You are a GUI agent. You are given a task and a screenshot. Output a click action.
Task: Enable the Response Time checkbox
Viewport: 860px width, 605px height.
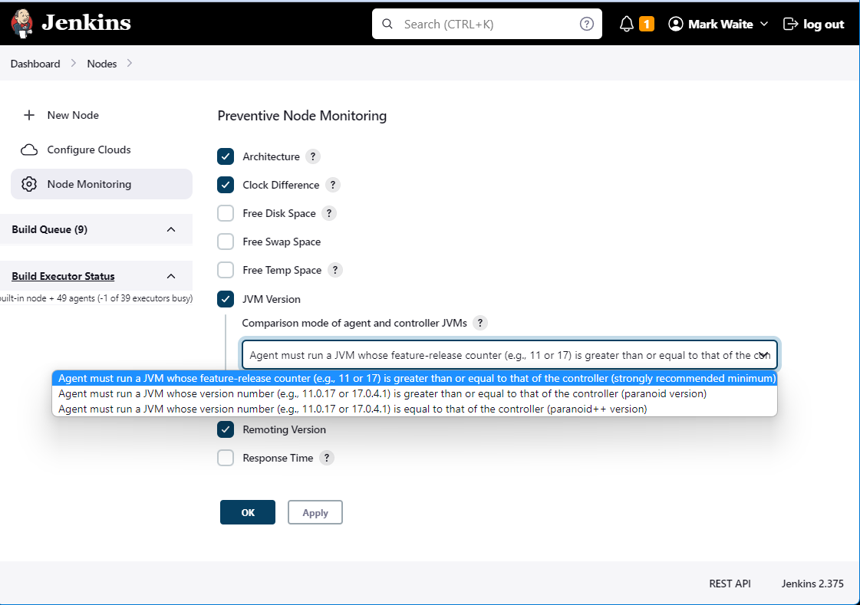[x=226, y=458]
